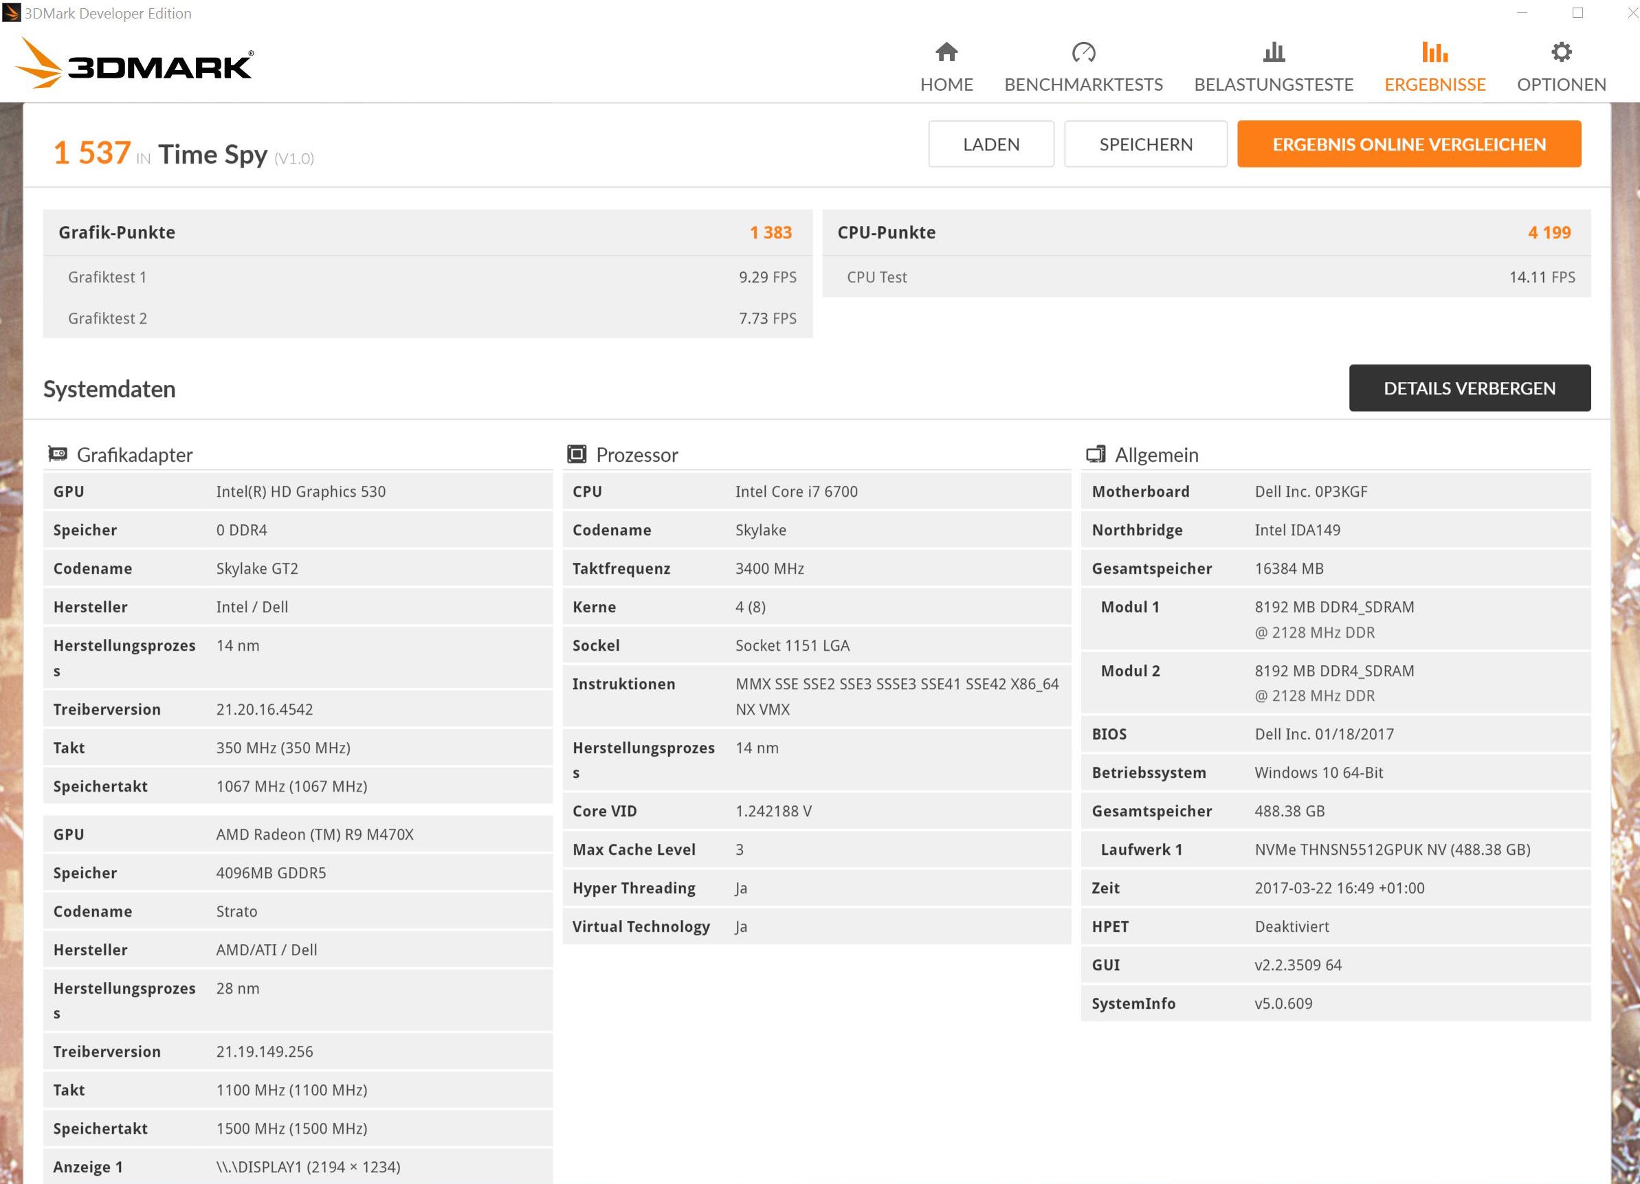Image resolution: width=1640 pixels, height=1184 pixels.
Task: Click the Kerne value 4 (8)
Action: (750, 607)
